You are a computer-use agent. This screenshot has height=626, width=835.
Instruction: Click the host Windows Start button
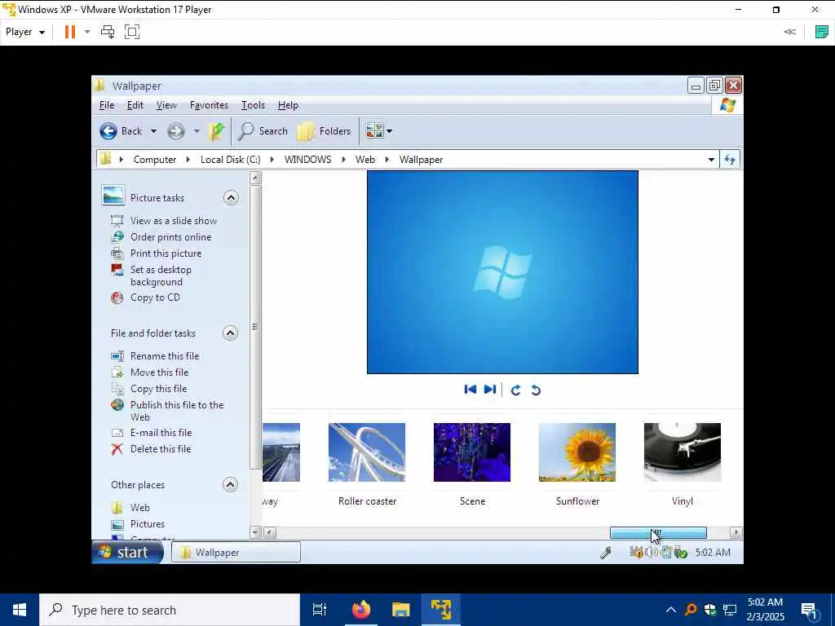pyautogui.click(x=20, y=610)
